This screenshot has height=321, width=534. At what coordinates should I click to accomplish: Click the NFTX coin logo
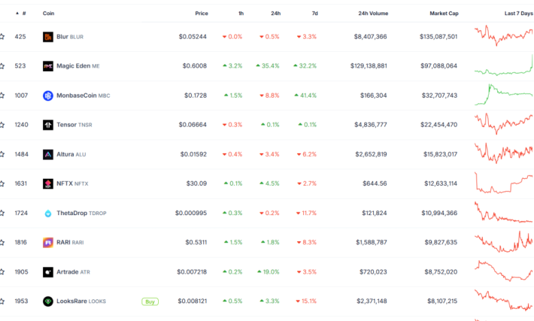click(48, 184)
